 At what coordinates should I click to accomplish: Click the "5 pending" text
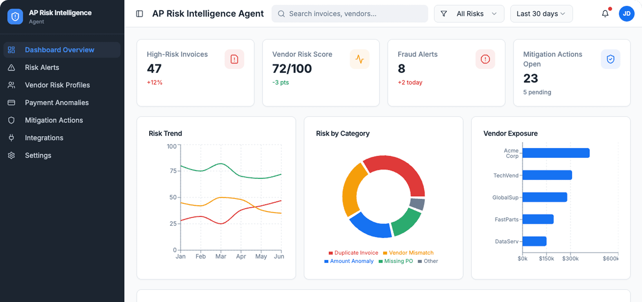pos(537,92)
